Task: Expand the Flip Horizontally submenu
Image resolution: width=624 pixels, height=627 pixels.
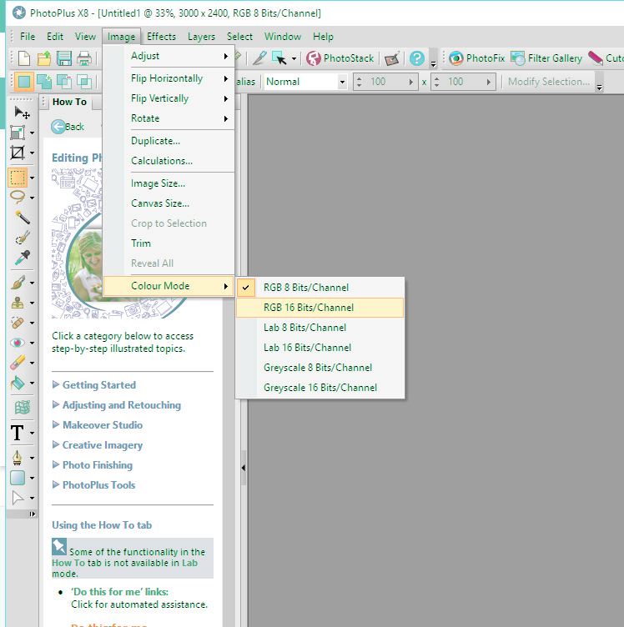Action: pos(169,78)
